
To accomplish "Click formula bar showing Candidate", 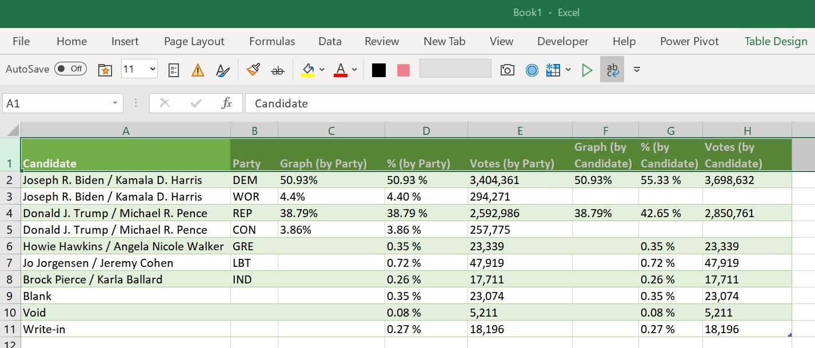I will click(x=530, y=103).
